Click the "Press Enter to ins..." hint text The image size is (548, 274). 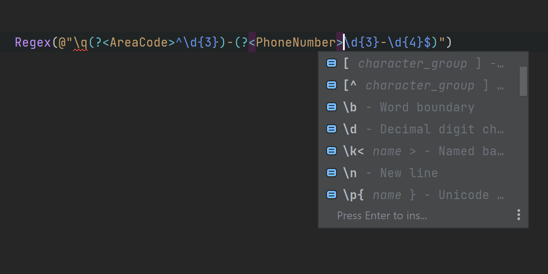[x=382, y=216]
